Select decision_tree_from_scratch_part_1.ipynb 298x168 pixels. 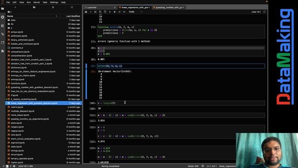click(44, 60)
